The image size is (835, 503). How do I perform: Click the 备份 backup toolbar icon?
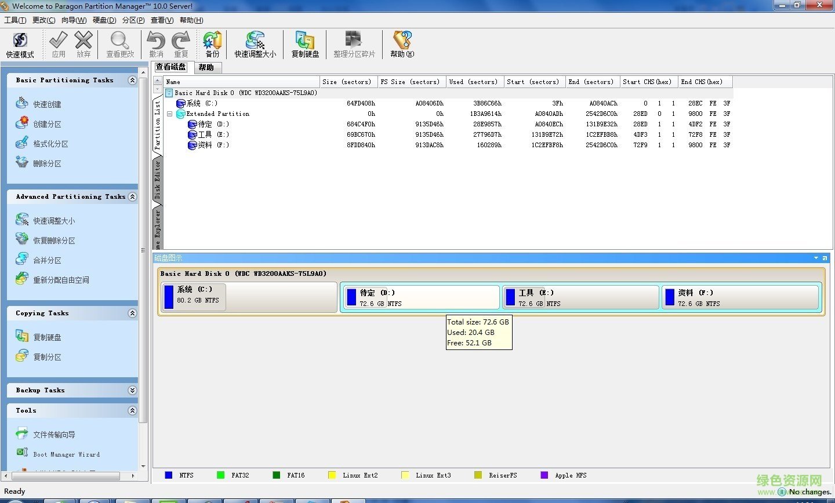212,45
